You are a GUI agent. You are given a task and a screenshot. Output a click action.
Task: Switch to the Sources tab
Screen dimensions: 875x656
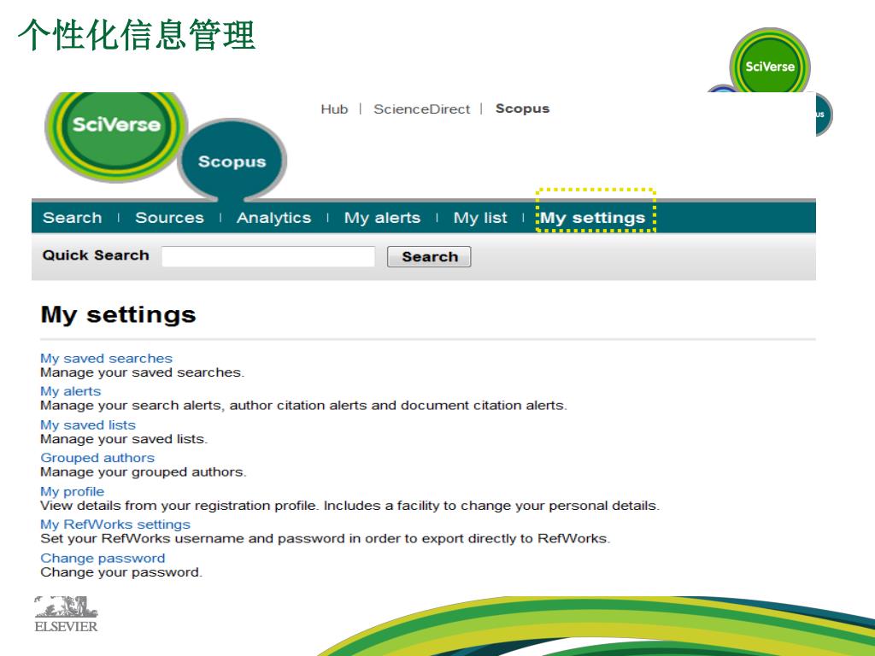[x=170, y=218]
